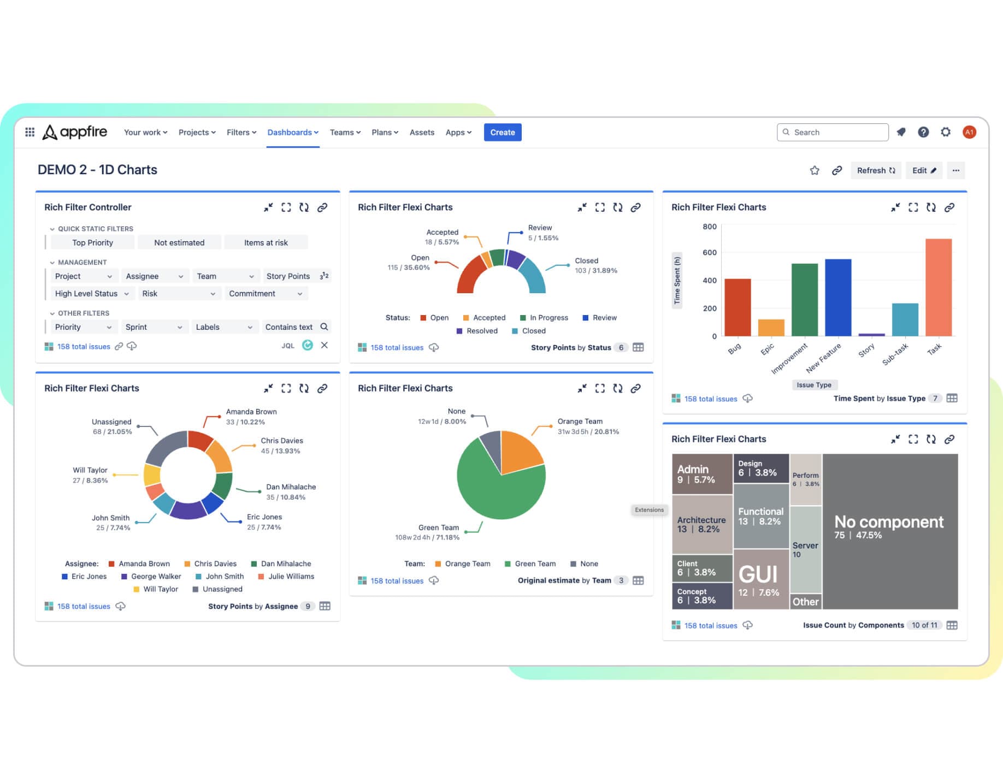Activate the Items at risk quick filter
Screen dimensions: 1003x783
(x=266, y=242)
